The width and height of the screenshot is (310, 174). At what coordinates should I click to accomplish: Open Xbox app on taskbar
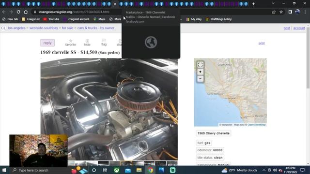pyautogui.click(x=116, y=170)
